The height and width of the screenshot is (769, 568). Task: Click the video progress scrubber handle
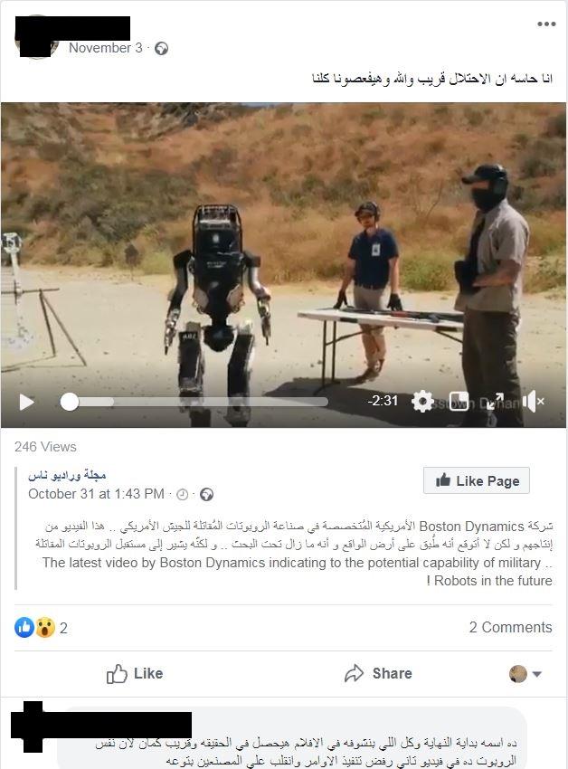point(69,403)
